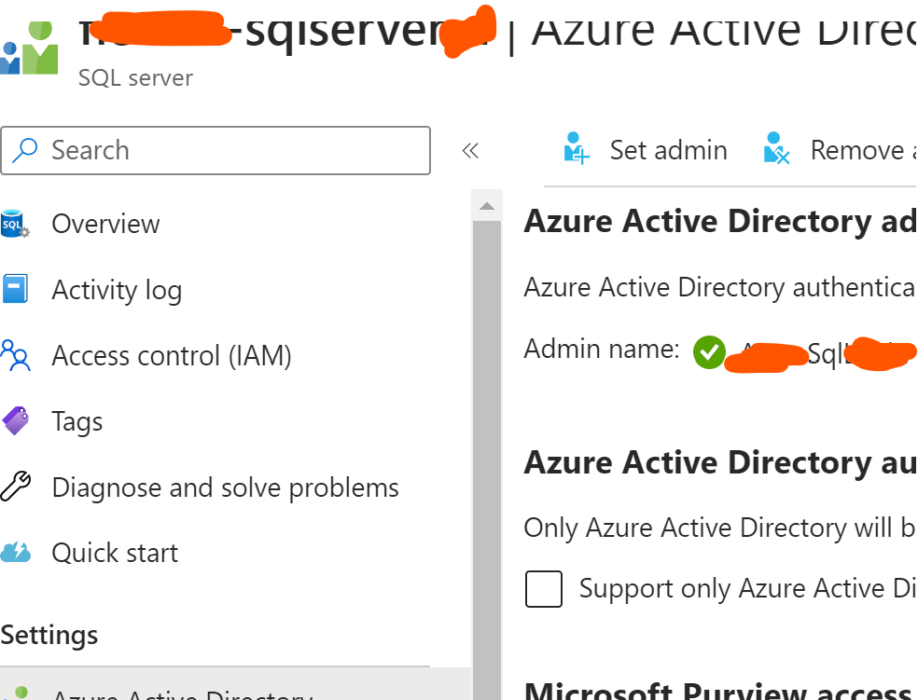Click the Quick start cloud icon
Image resolution: width=918 pixels, height=700 pixels.
point(15,553)
